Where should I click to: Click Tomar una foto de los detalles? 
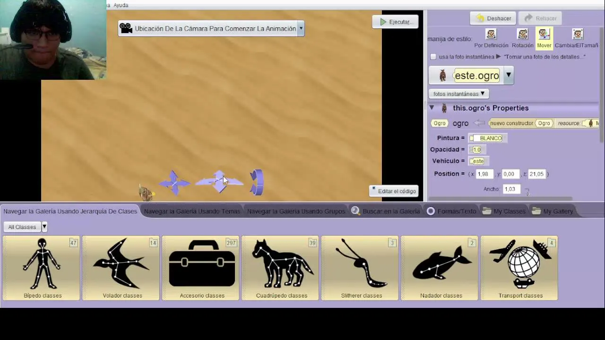pos(544,57)
